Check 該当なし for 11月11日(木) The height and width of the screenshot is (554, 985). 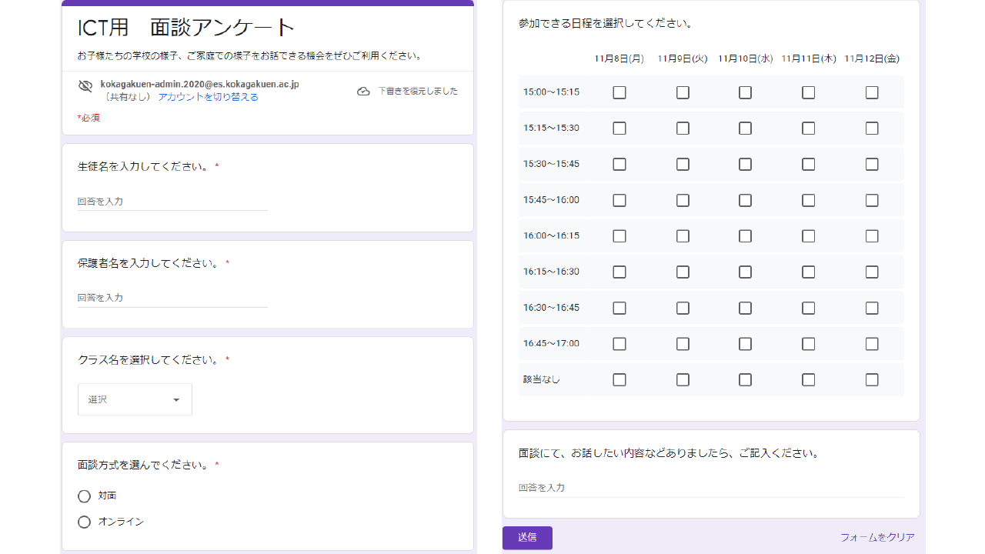[808, 380]
